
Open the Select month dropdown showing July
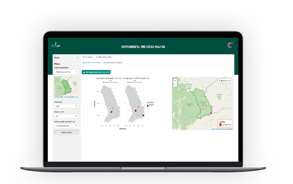pyautogui.click(x=66, y=116)
